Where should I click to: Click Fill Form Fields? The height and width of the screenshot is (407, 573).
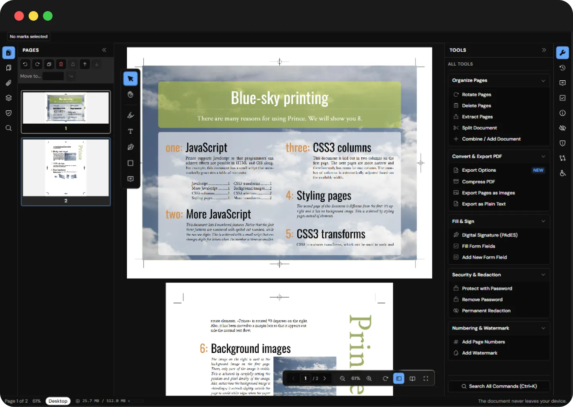[x=499, y=246]
